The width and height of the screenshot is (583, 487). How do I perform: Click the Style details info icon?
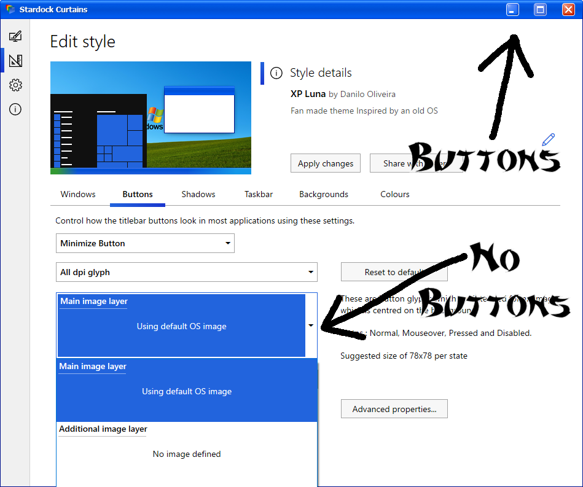(x=276, y=73)
